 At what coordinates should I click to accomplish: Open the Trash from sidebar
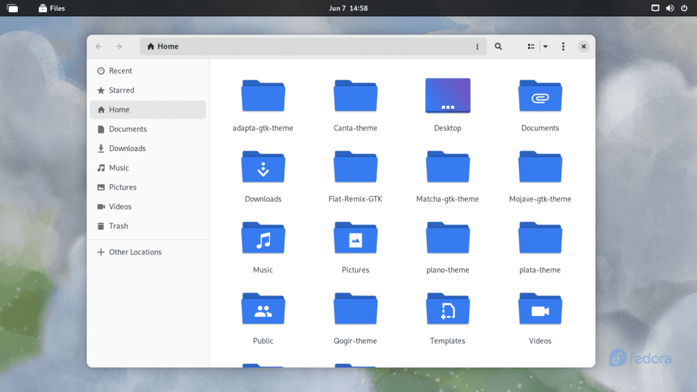coord(119,226)
